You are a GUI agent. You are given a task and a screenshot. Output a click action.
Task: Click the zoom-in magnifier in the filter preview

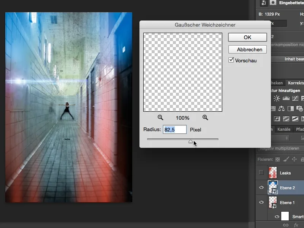pos(205,117)
